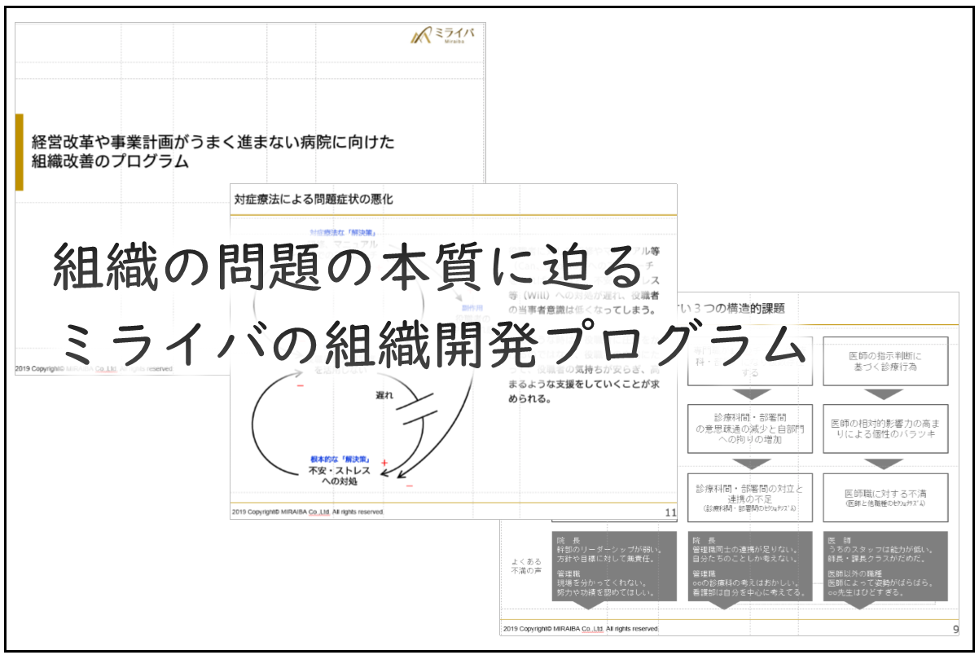Click the gray box '幹部のリーダーシップが弱い'
979x655 pixels.
click(614, 566)
